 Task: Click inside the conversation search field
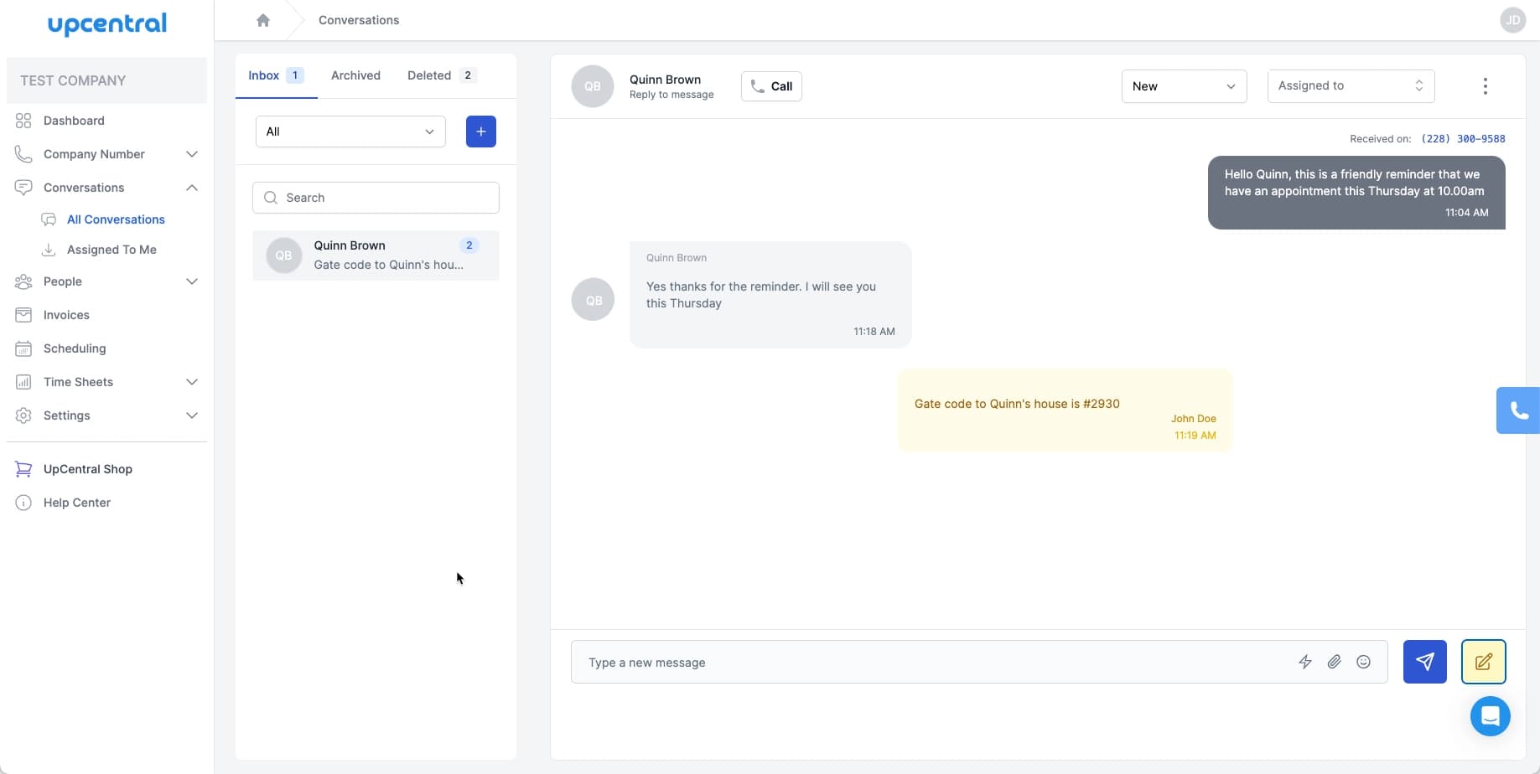pos(375,197)
